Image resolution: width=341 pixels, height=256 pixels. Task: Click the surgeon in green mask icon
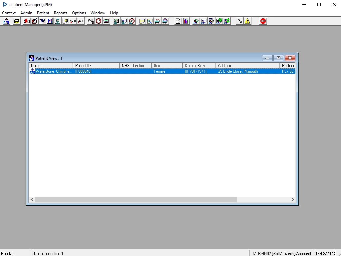click(x=58, y=21)
